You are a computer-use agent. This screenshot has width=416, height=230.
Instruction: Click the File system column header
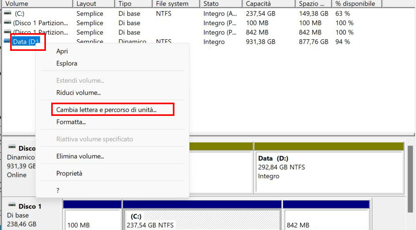172,4
